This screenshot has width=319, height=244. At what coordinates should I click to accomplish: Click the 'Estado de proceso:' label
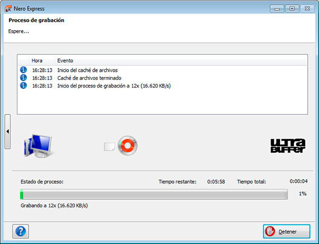click(x=42, y=182)
